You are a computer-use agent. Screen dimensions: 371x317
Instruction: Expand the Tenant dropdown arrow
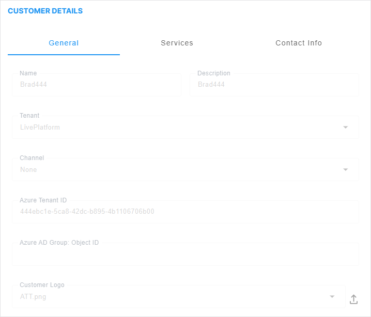[346, 128]
